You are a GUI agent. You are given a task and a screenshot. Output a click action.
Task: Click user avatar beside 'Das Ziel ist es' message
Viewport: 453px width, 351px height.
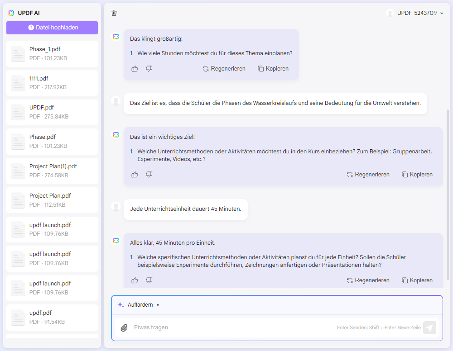(116, 101)
